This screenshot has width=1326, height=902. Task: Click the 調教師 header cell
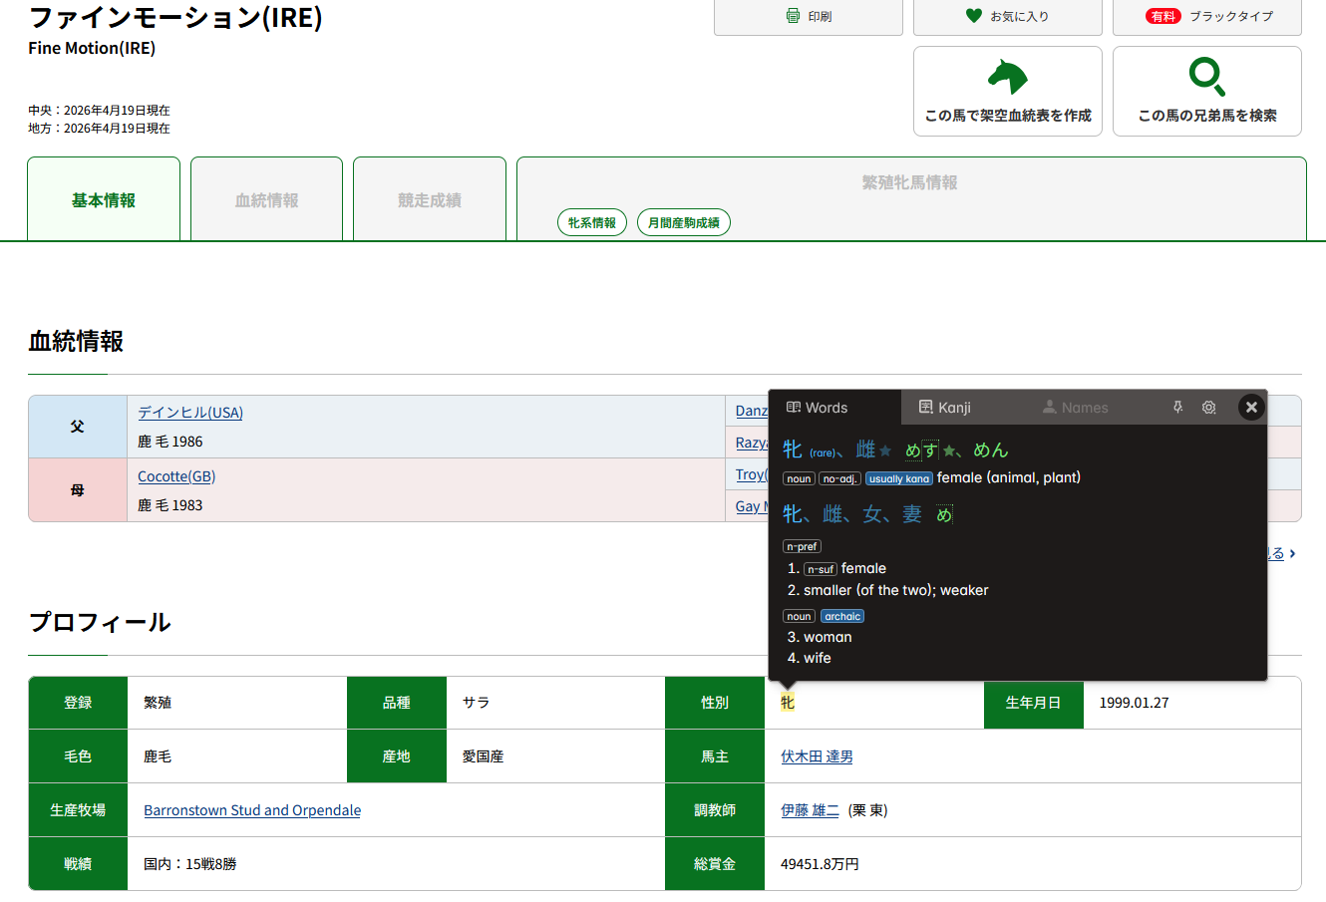(x=715, y=810)
